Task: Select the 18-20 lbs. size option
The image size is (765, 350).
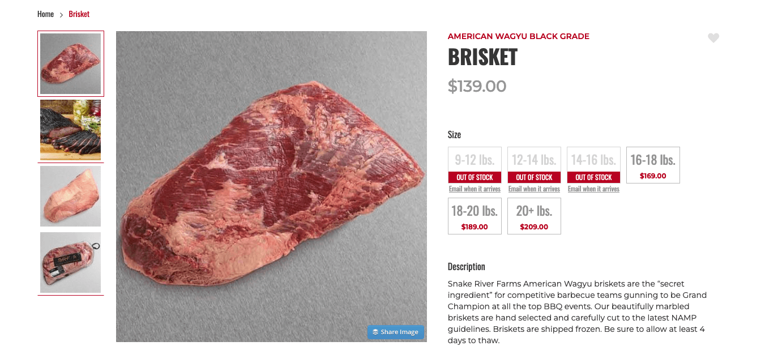Action: pyautogui.click(x=475, y=216)
